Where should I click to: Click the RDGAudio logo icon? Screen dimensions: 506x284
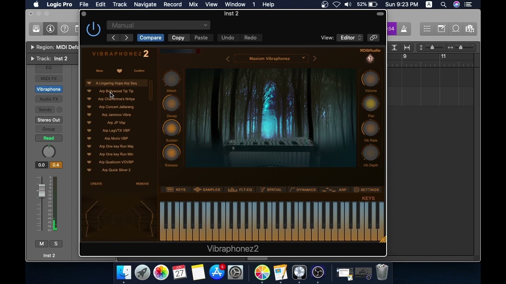coord(370,58)
